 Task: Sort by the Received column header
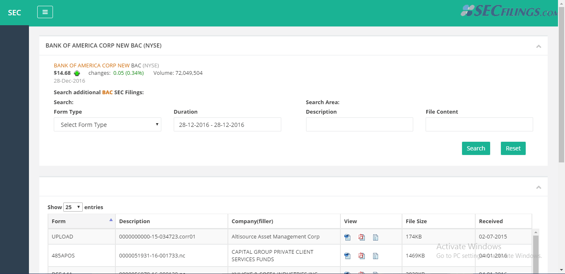pos(503,221)
